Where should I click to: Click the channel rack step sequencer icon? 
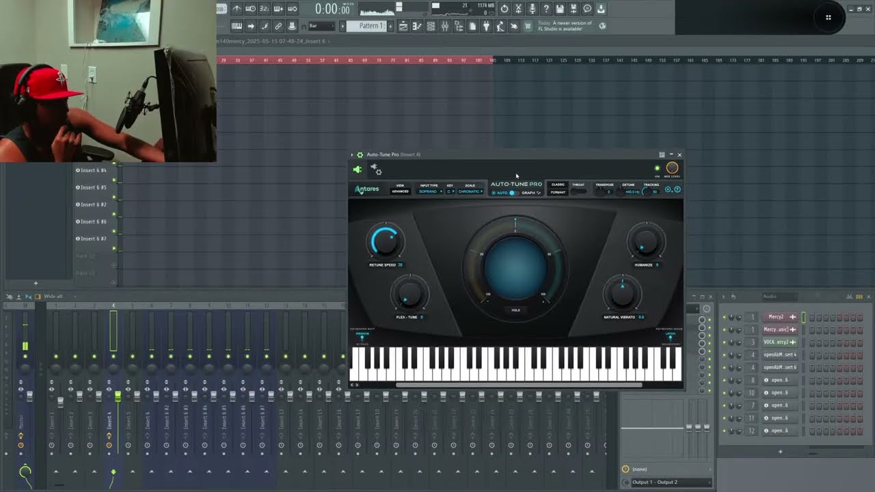(858, 297)
